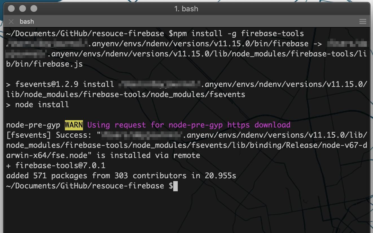Click the final '~/Documents/GitHub/resouce-firebase $' prompt
373x233 pixels.
[89, 186]
